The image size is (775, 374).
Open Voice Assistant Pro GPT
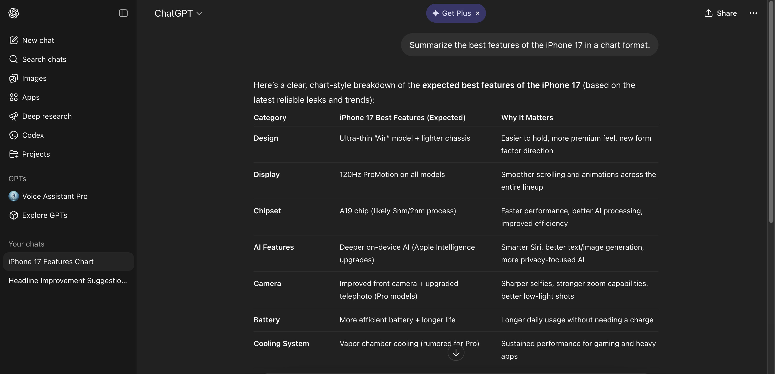[x=55, y=196]
